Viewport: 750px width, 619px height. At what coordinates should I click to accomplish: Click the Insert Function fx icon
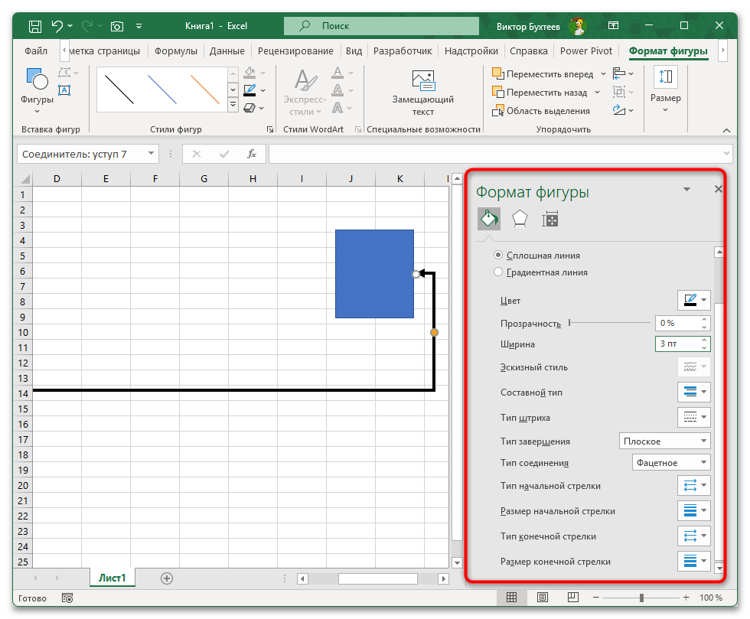pyautogui.click(x=252, y=154)
